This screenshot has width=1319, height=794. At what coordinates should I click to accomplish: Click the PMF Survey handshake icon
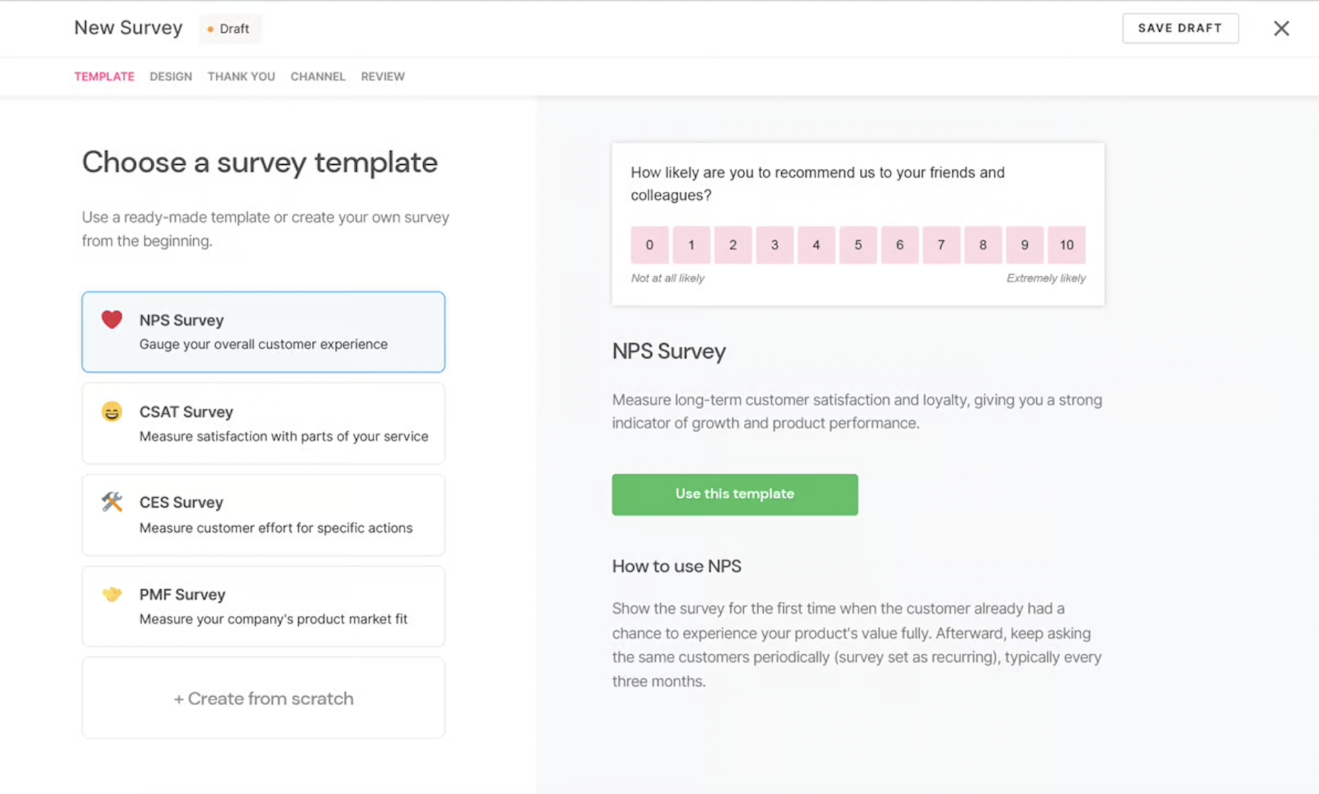[112, 593]
